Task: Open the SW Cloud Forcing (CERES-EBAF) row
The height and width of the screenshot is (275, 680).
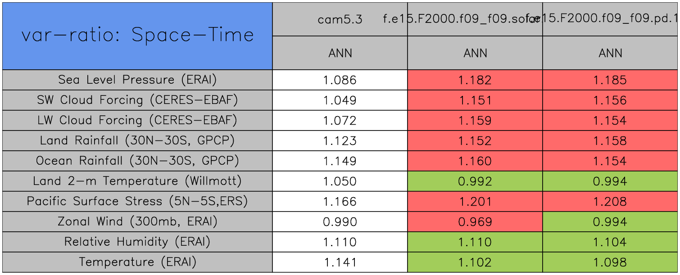Action: [137, 100]
